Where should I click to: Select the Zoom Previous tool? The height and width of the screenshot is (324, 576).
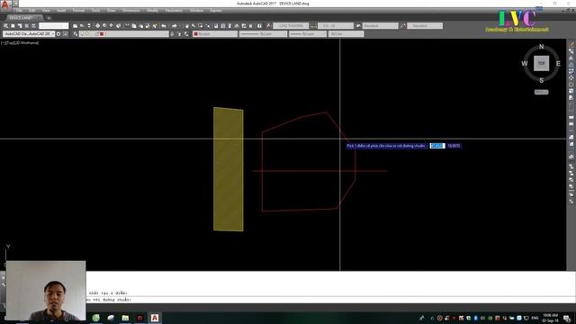tap(208, 26)
